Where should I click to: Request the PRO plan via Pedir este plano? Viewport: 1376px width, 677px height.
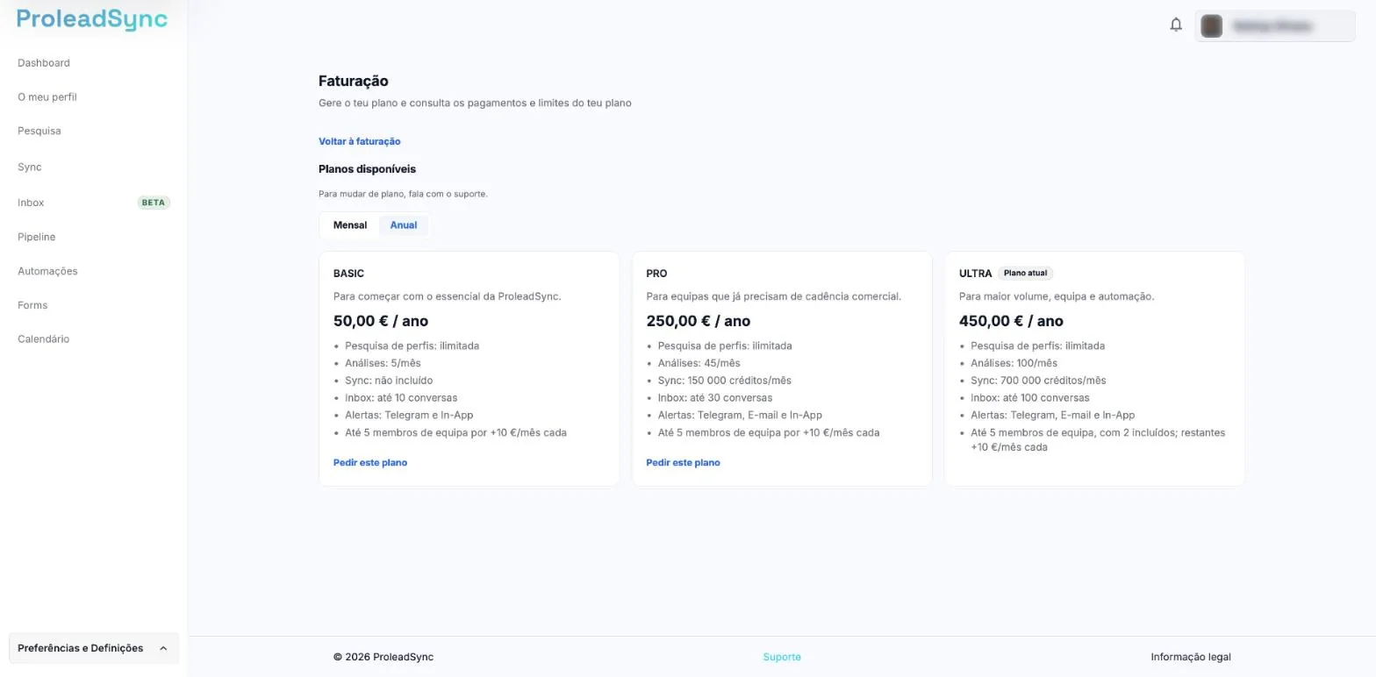click(684, 463)
